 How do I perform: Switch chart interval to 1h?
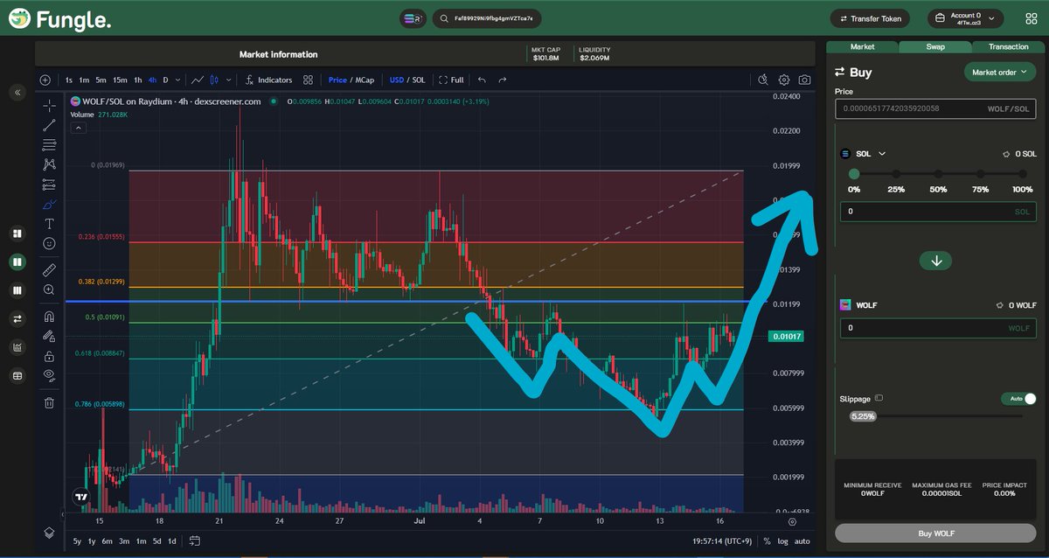[x=138, y=80]
